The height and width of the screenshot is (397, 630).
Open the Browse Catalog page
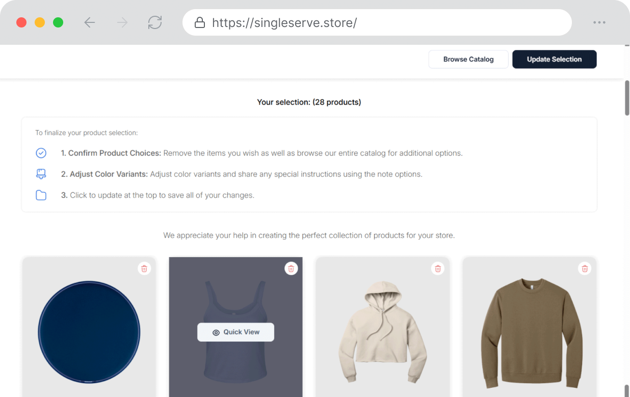pyautogui.click(x=468, y=59)
